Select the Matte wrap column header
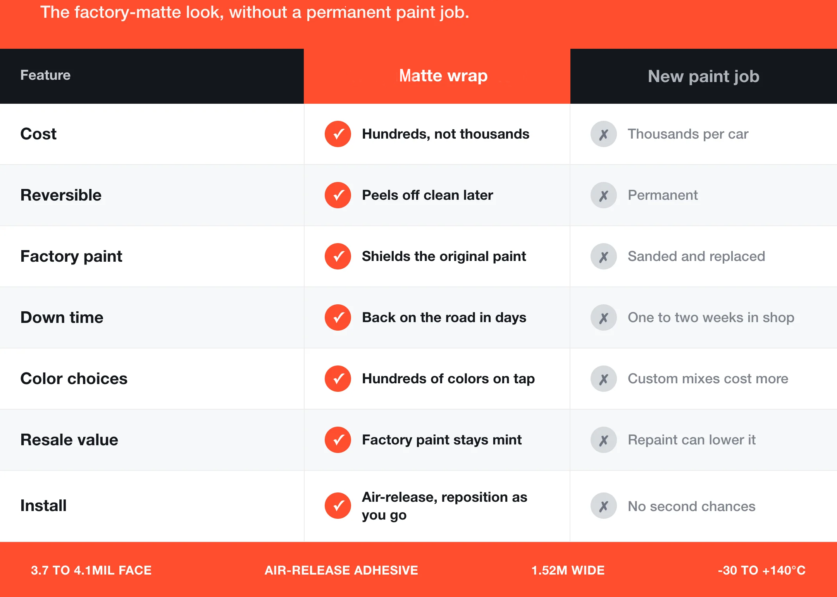 (x=437, y=76)
